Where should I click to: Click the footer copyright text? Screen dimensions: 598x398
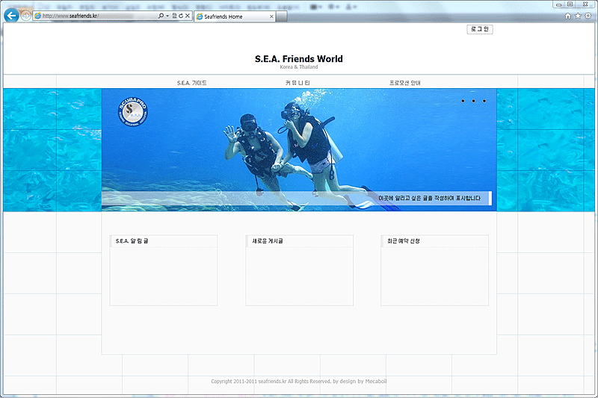[x=298, y=382]
